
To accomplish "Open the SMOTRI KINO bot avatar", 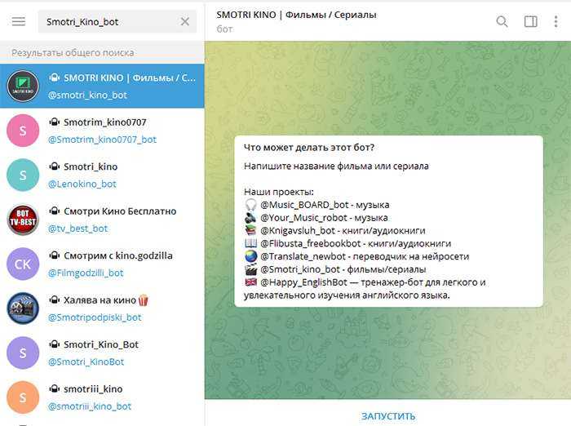I will coord(23,86).
